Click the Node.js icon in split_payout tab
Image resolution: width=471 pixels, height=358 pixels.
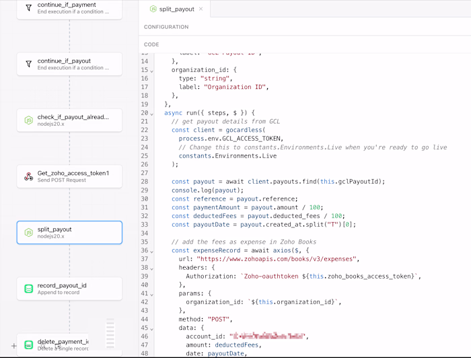(x=153, y=9)
